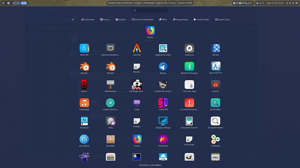Screen dimensions: 300x168
Task: Open the Blender entry with placeholder icon
Action: pos(137,68)
